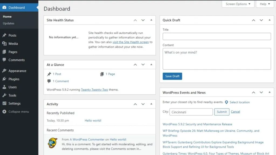Open the 1 Page link
The height and width of the screenshot is (155, 276).
click(110, 74)
